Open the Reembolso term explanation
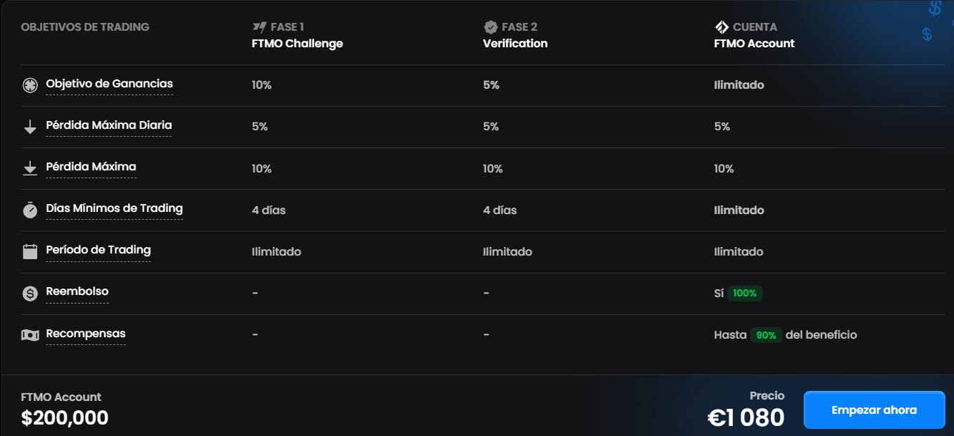The height and width of the screenshot is (436, 954). pos(77,291)
